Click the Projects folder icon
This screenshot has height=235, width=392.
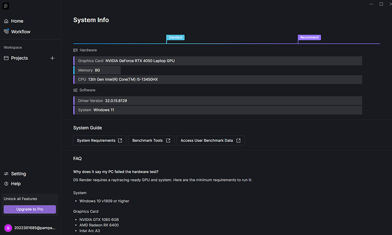click(x=6, y=58)
